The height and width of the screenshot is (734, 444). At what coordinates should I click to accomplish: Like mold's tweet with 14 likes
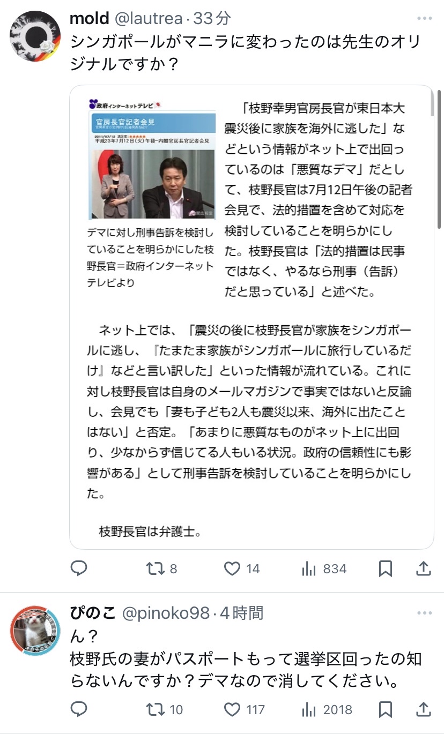click(x=241, y=568)
